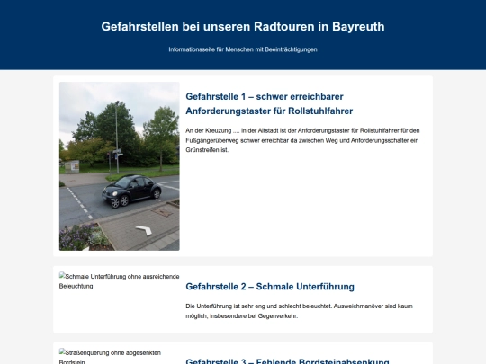Click the heading 'Gefahrstellen bei unseren Radtouren in Bayreuth'
The height and width of the screenshot is (364, 486).
point(243,27)
